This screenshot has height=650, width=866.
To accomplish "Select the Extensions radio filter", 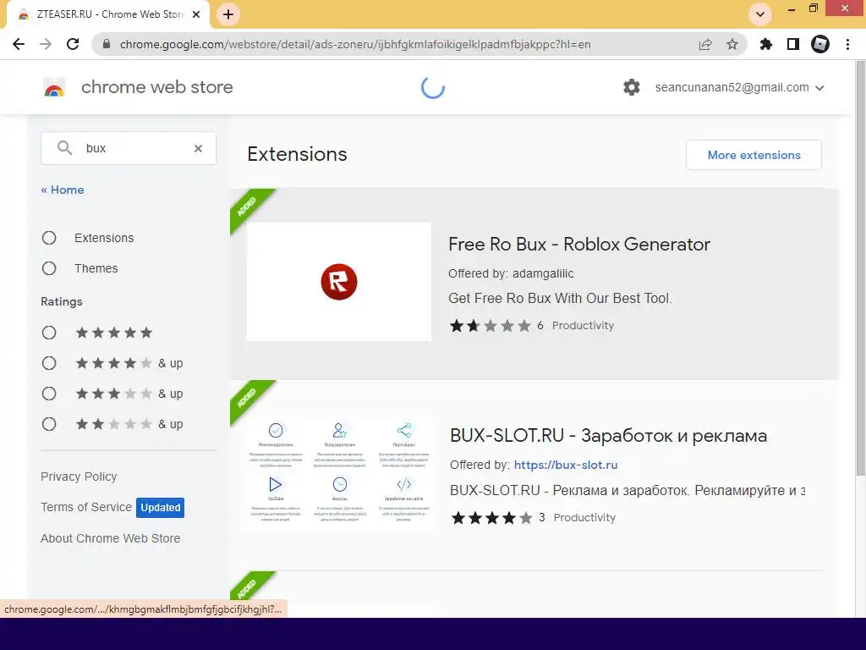I will point(49,238).
